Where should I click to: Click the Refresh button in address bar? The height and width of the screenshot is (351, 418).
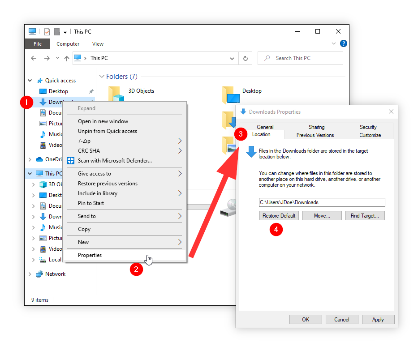pyautogui.click(x=245, y=58)
